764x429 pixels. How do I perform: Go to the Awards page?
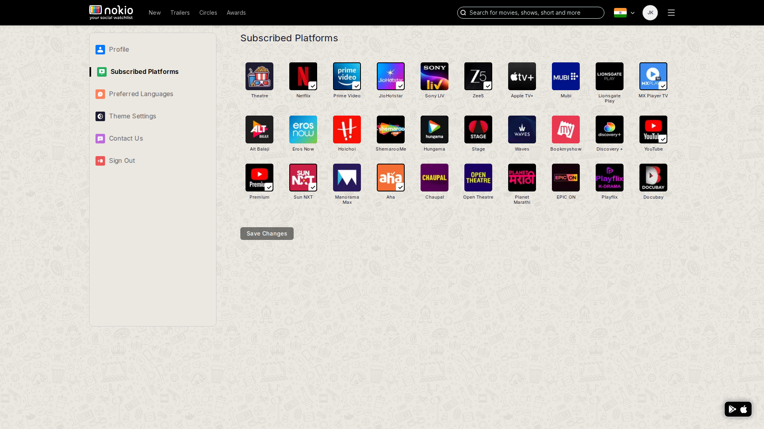click(x=236, y=13)
